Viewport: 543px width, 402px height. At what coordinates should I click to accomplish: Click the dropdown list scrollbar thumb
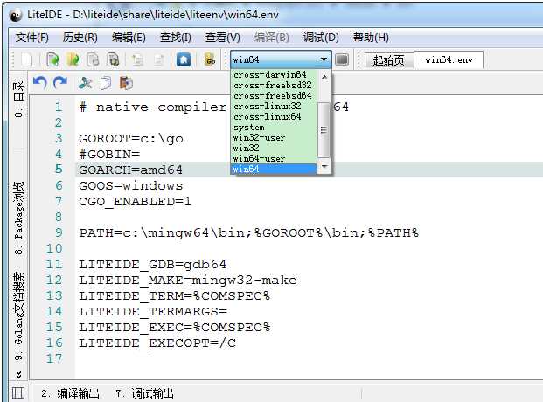coord(324,130)
